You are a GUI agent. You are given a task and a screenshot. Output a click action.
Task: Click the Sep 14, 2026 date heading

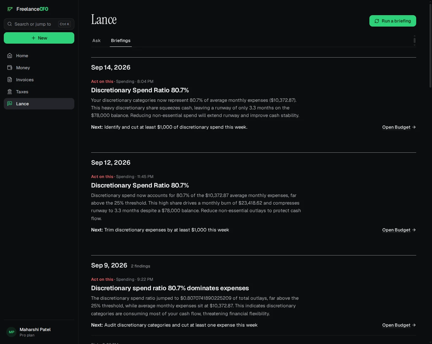pyautogui.click(x=111, y=67)
